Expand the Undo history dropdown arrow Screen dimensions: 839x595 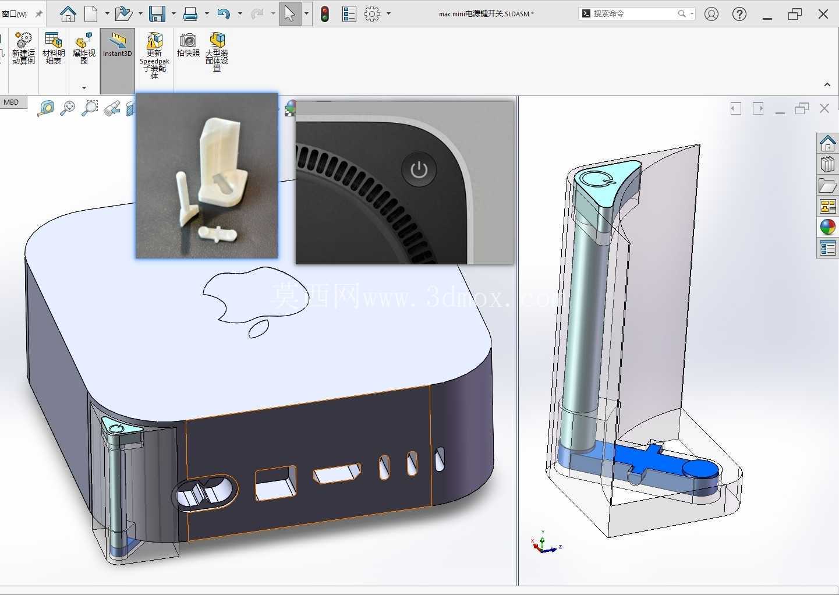click(240, 13)
